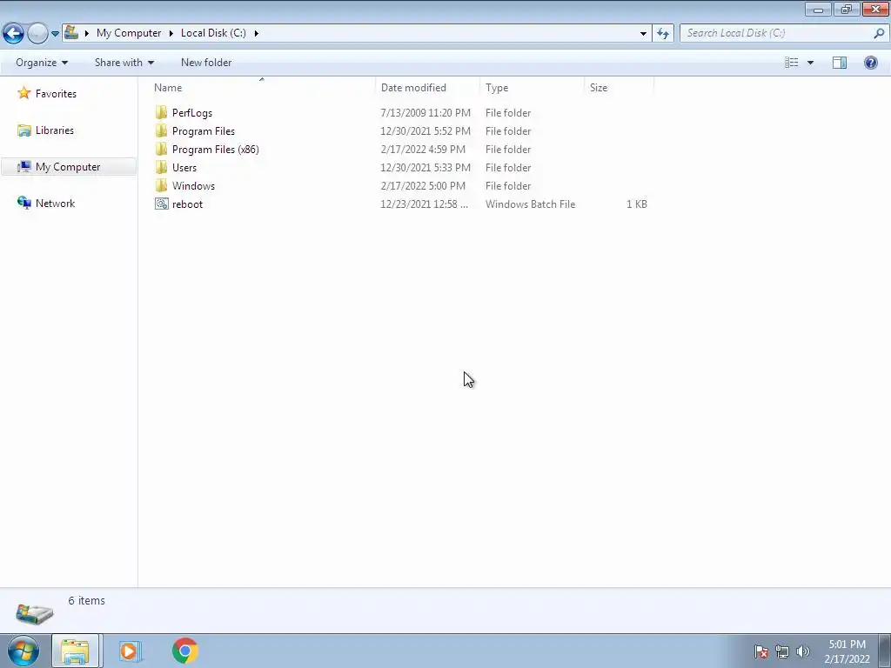Select the PerfLogs folder icon
The image size is (891, 668).
point(161,112)
